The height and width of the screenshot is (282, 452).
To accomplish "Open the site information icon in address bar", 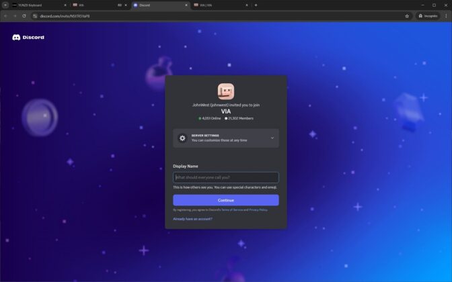I will 35,16.
